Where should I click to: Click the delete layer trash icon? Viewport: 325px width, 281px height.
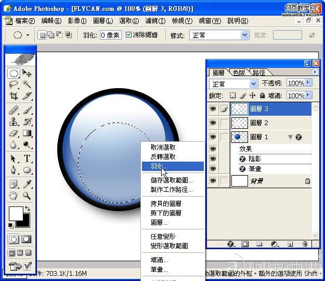(x=305, y=244)
